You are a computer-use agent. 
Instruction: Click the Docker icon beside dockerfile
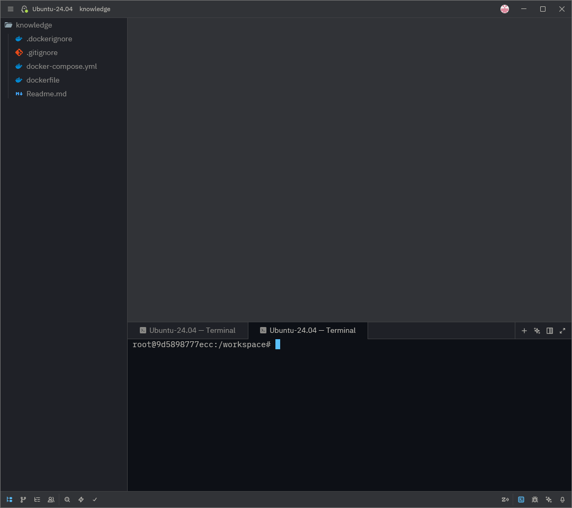tap(19, 80)
